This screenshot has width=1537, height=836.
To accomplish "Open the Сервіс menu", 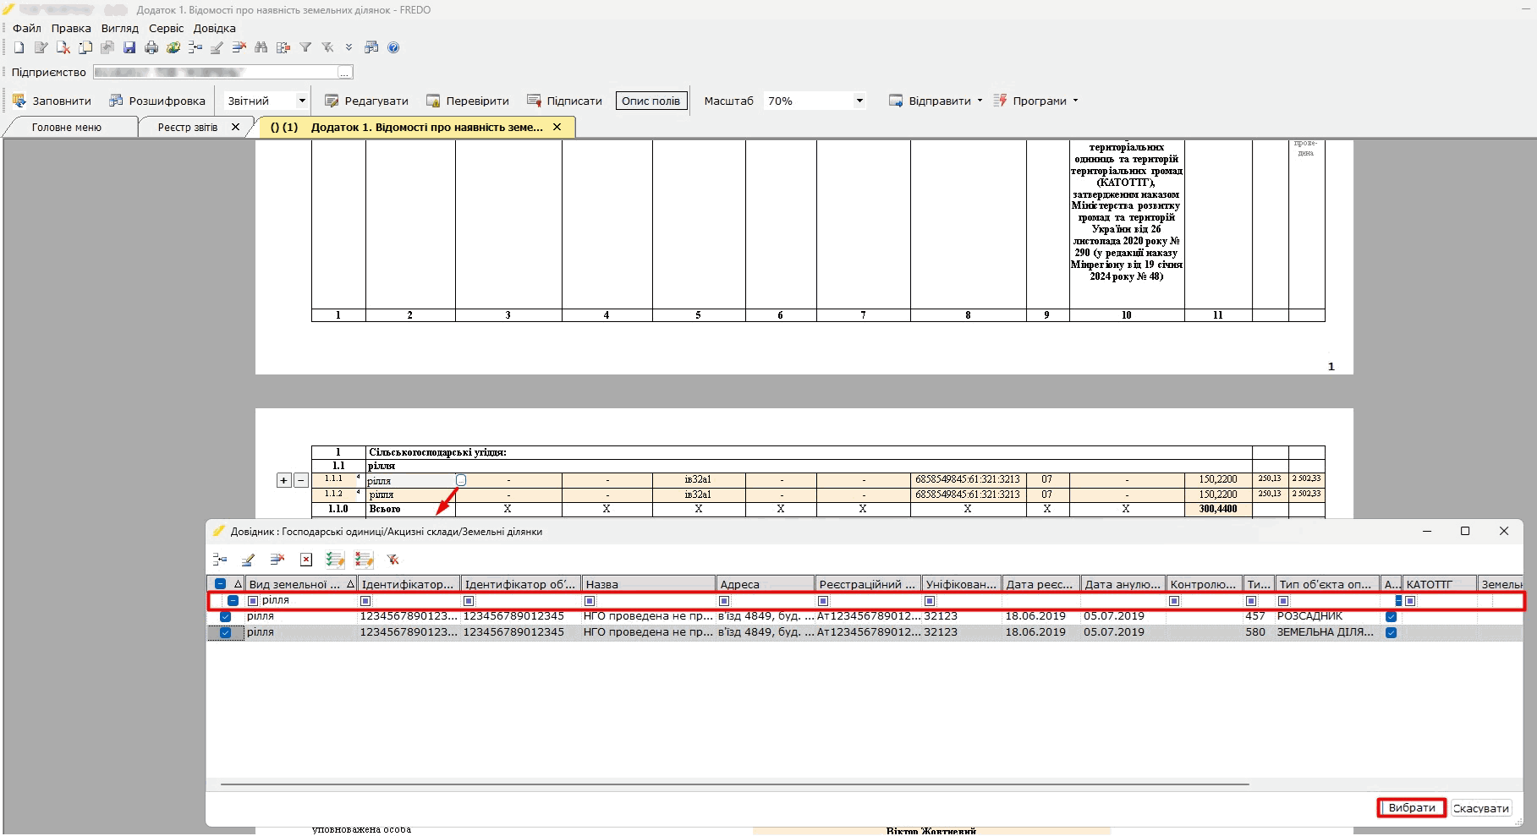I will tap(166, 28).
